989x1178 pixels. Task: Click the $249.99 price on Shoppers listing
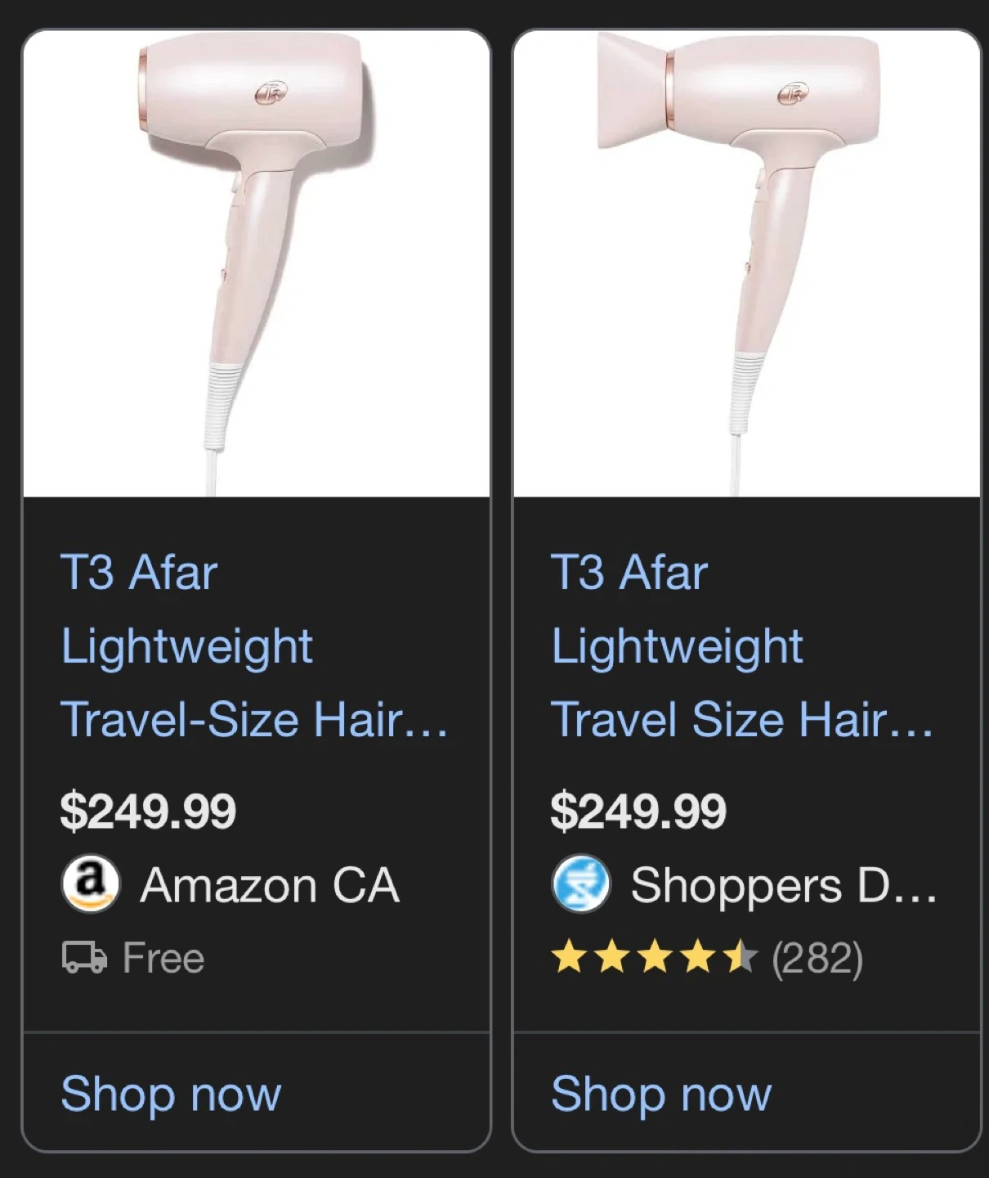coord(638,811)
